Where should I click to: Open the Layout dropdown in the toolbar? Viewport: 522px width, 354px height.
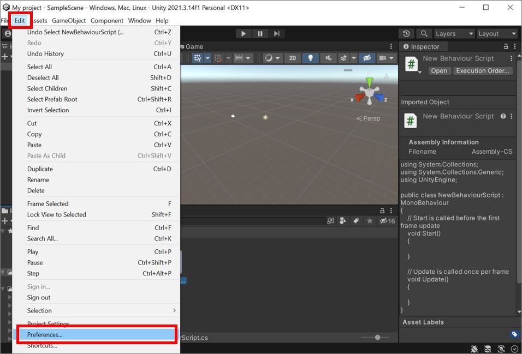pos(496,33)
